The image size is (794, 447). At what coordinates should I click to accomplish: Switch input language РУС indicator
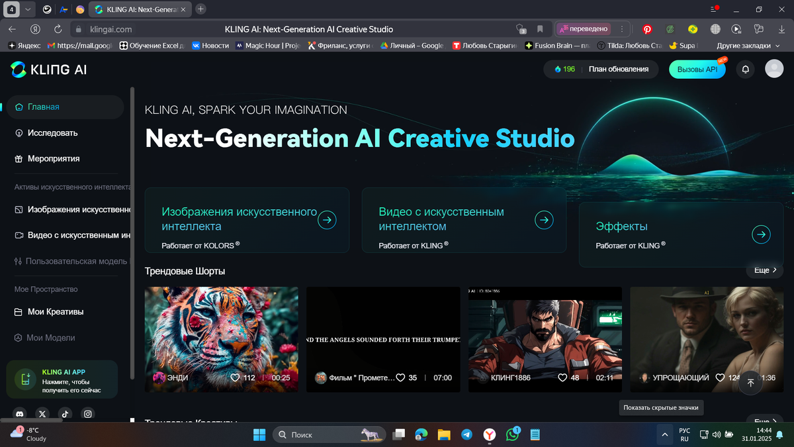tap(685, 434)
